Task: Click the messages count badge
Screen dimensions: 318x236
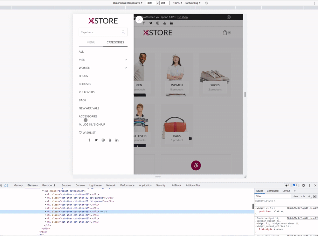Action: coord(295,185)
